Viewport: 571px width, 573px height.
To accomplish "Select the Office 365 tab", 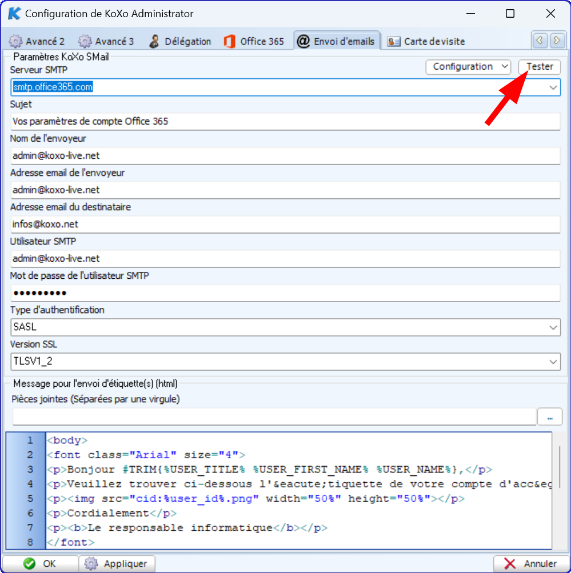I will (x=254, y=41).
